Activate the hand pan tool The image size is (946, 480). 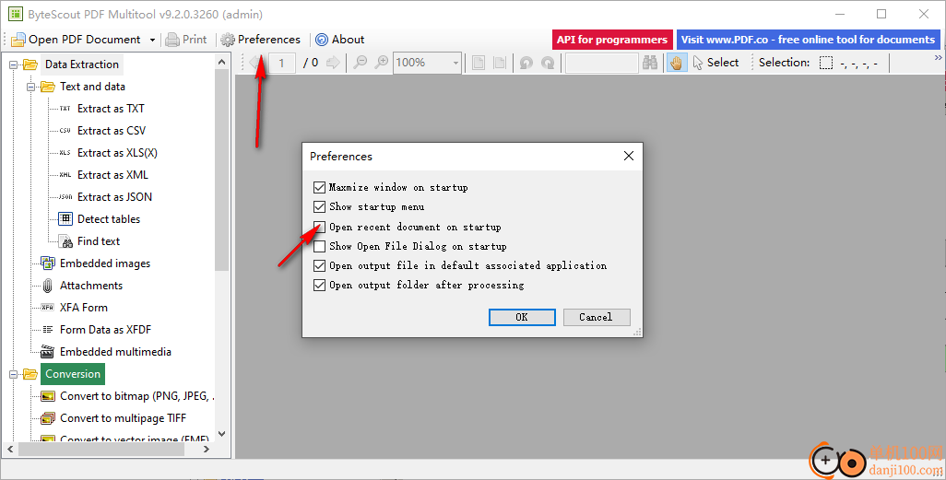[x=677, y=63]
